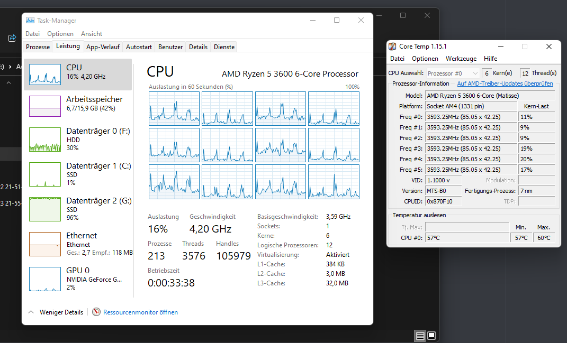Click the Tj. Max input field
567x343 pixels.
467,227
